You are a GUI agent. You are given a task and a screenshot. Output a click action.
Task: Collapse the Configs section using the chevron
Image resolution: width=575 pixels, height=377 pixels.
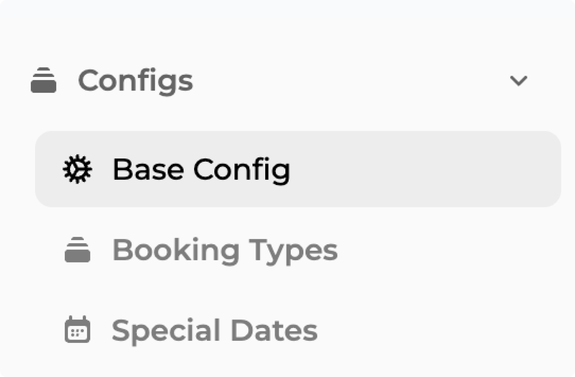[518, 81]
